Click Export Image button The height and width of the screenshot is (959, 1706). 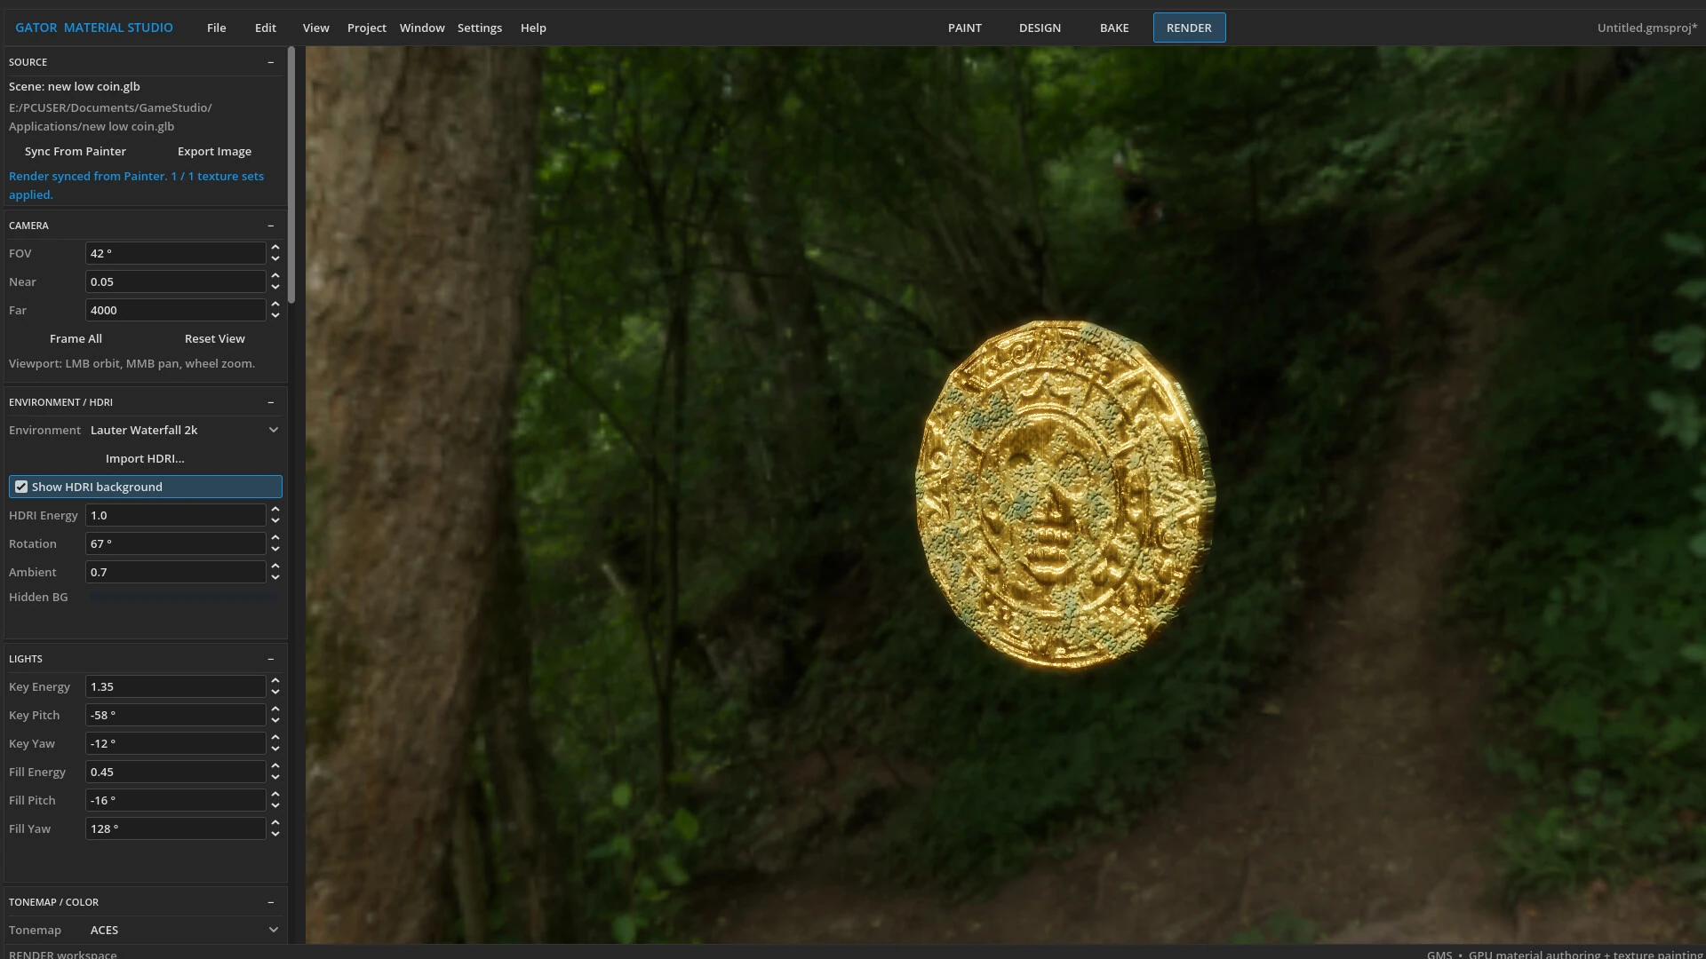(214, 152)
